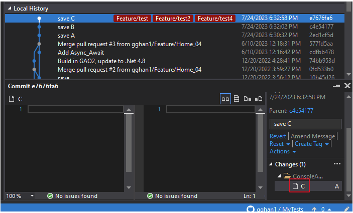353x213 pixels.
Task: Click the Revert link
Action: 278,136
